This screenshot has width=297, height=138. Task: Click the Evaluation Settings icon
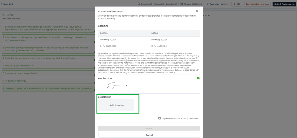click(x=208, y=4)
